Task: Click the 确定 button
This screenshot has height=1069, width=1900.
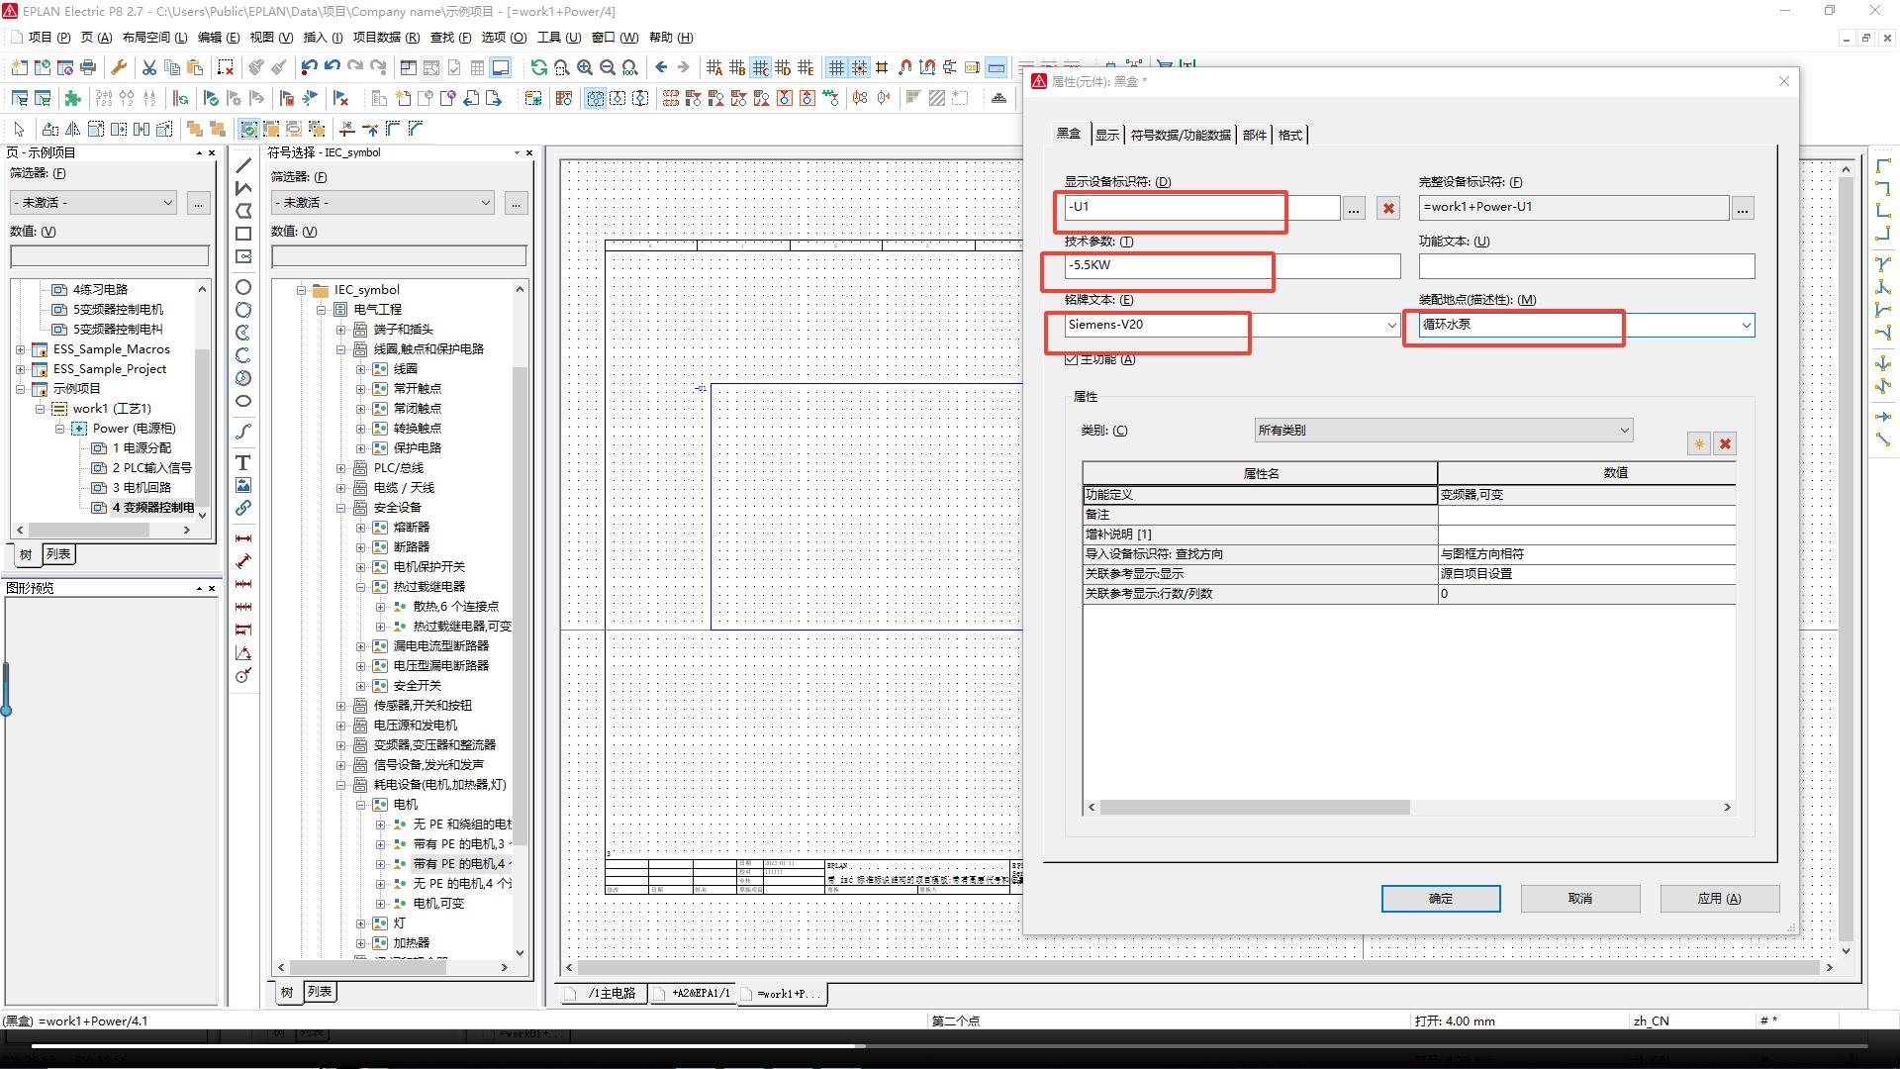Action: (x=1440, y=898)
